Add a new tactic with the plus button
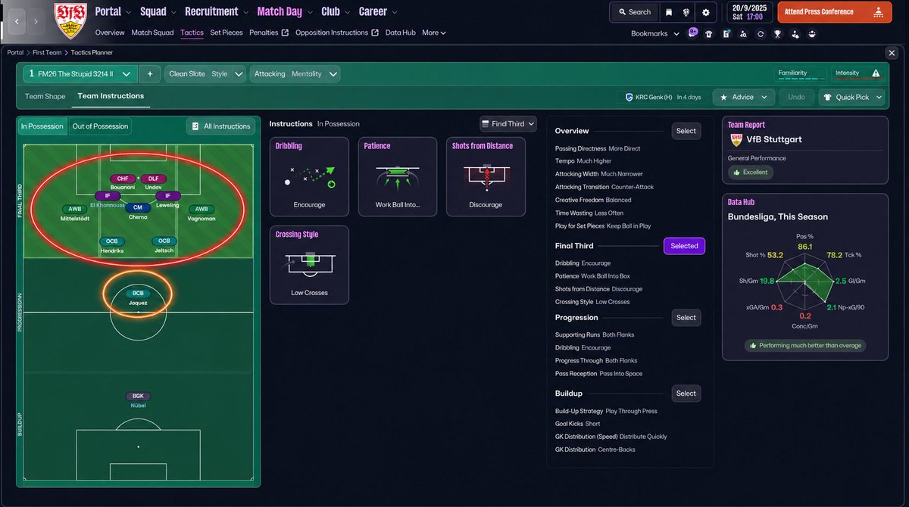The height and width of the screenshot is (507, 909). click(x=150, y=73)
